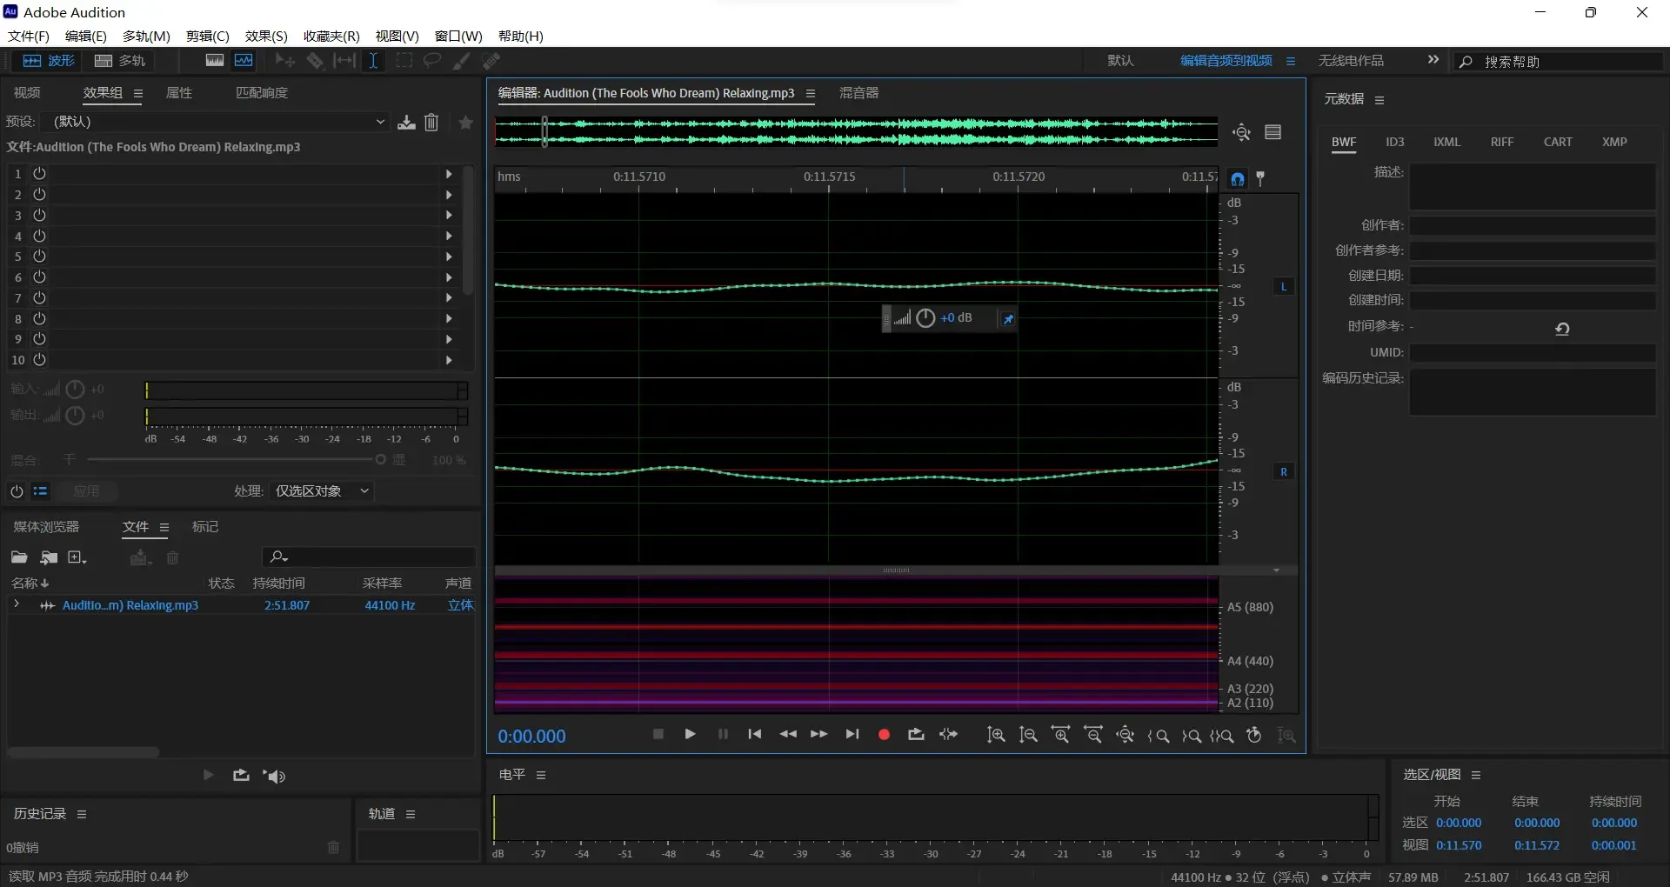Open the 元数据 panel menu
Screen dimensions: 1670x887
click(x=1379, y=100)
